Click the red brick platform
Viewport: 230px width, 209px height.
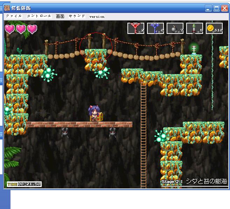tap(79, 124)
